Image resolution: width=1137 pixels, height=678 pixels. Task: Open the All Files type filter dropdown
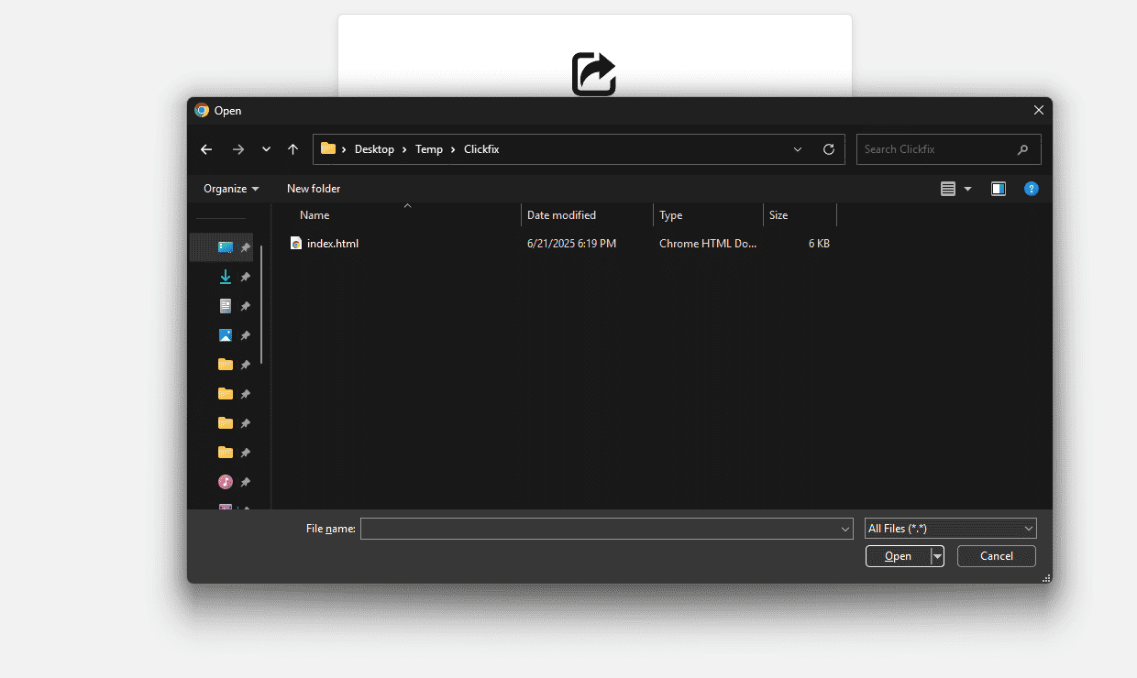[951, 529]
